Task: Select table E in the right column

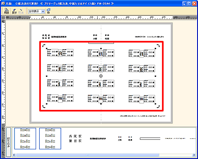Action: [x=142, y=69]
